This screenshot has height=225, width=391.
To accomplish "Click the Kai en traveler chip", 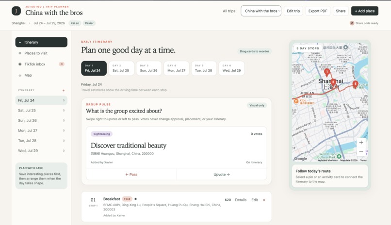I will [75, 23].
